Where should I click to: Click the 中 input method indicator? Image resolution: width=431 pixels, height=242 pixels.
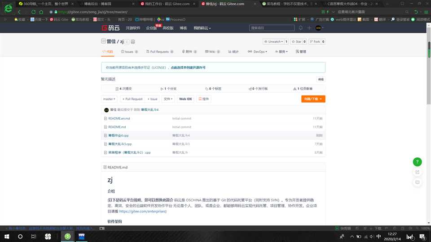click(x=379, y=237)
